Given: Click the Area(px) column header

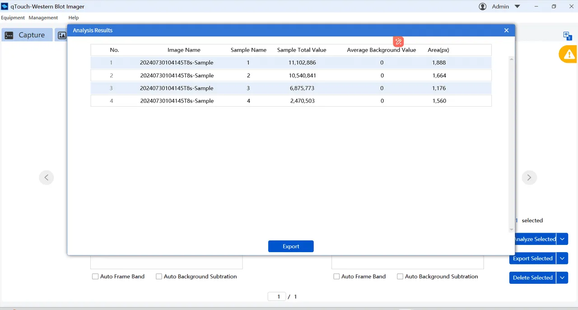Looking at the screenshot, I should (438, 50).
